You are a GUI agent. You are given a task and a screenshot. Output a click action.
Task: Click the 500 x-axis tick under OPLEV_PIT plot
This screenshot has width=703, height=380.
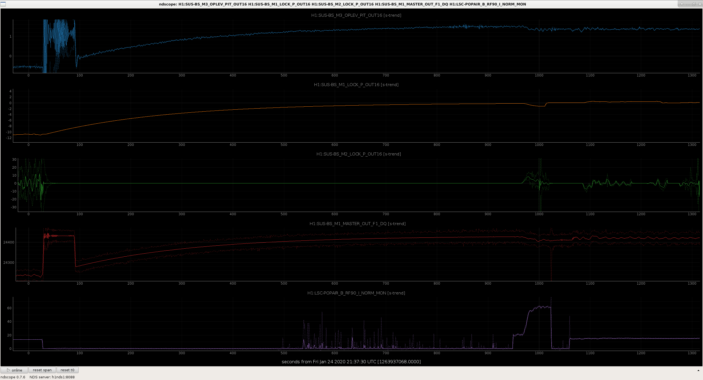(284, 75)
